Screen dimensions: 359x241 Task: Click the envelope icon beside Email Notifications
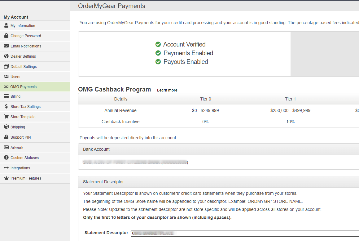pos(7,46)
